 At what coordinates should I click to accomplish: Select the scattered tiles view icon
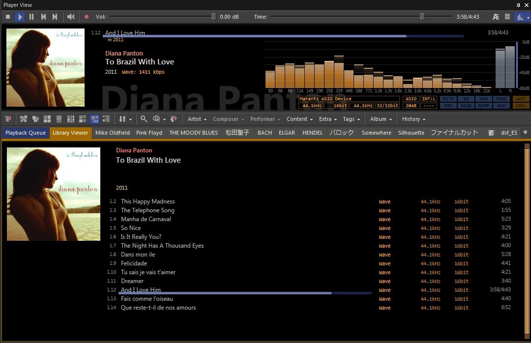coord(24,119)
